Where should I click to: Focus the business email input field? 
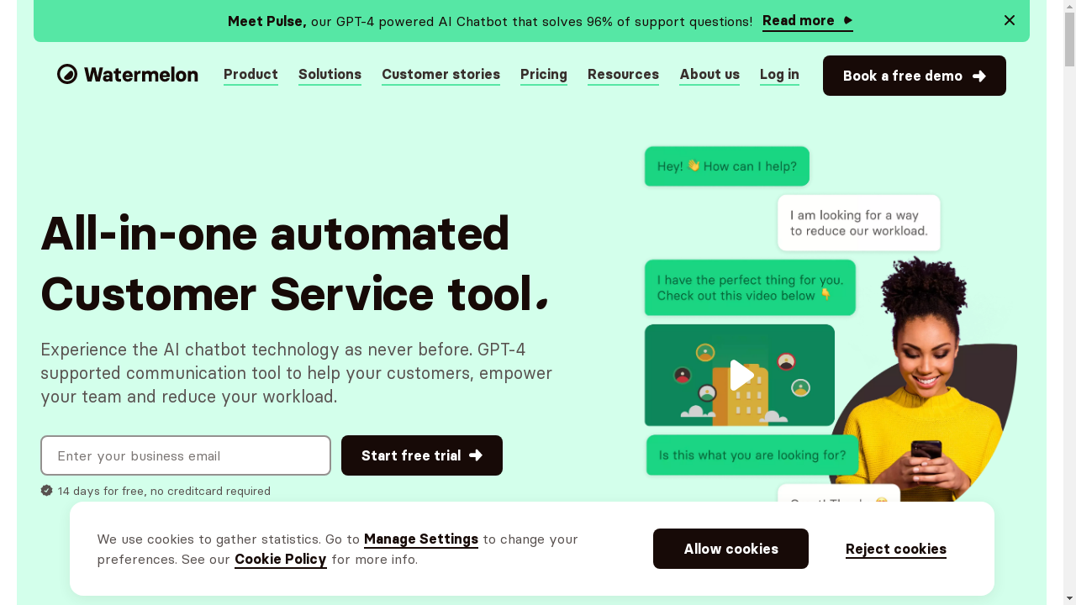[186, 455]
